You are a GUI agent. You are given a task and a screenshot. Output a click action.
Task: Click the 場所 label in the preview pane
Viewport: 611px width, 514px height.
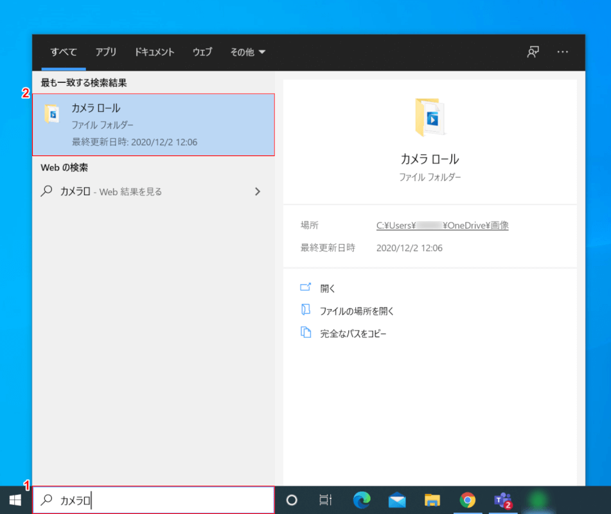tap(310, 226)
